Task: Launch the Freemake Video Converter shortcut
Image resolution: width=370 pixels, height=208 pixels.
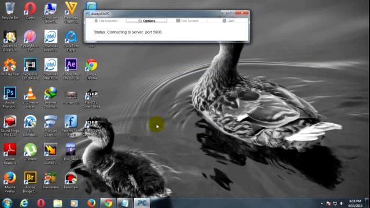Action: (x=71, y=13)
